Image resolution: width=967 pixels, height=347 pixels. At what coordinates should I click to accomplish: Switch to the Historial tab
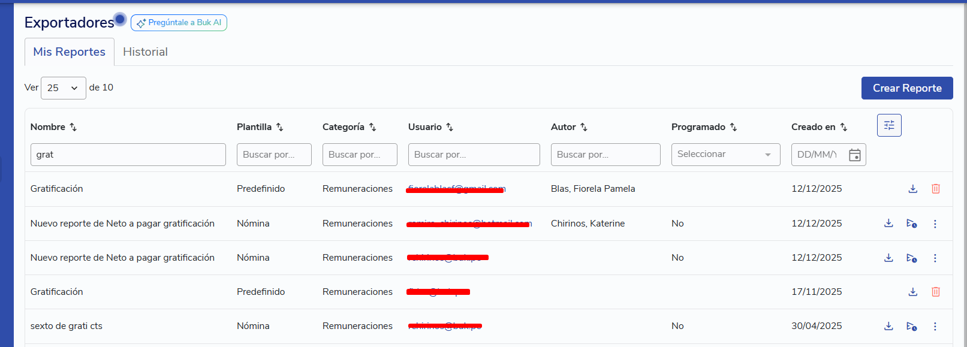click(145, 52)
